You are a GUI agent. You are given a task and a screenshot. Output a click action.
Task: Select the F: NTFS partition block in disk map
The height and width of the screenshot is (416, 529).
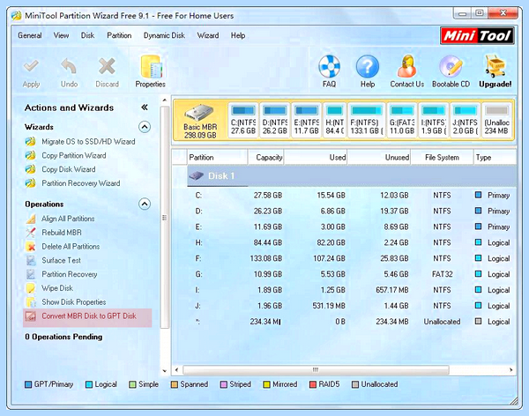coord(367,120)
